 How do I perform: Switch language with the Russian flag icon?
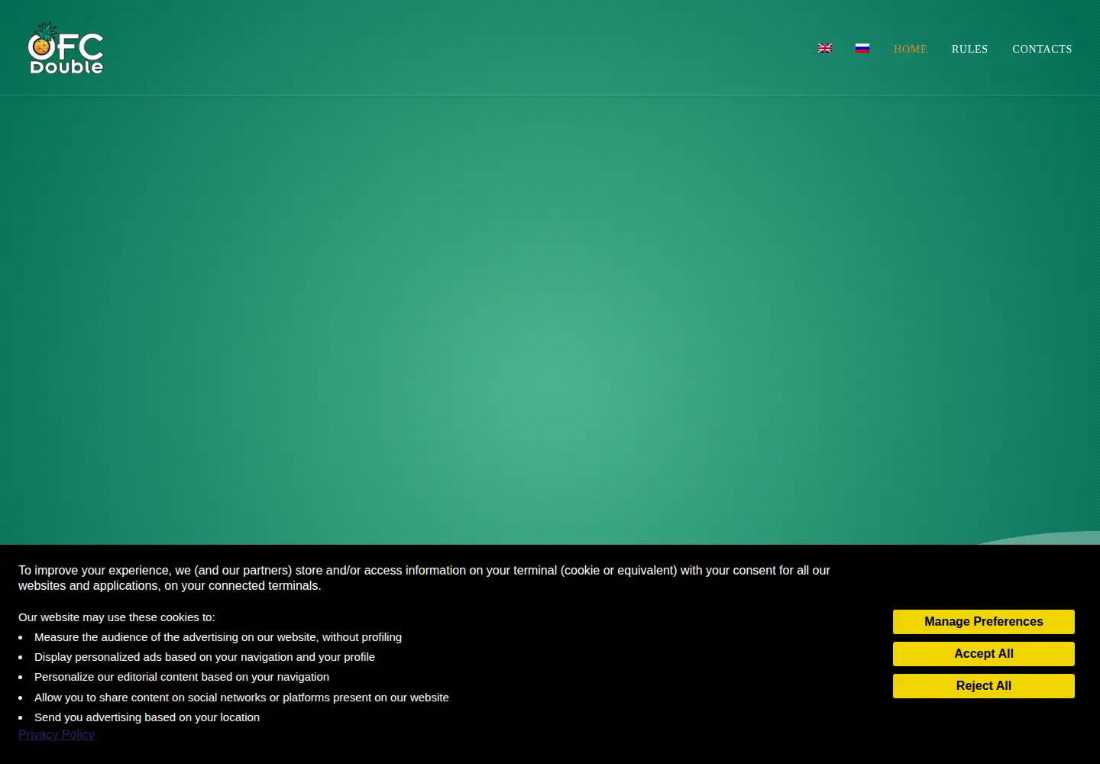coord(862,48)
